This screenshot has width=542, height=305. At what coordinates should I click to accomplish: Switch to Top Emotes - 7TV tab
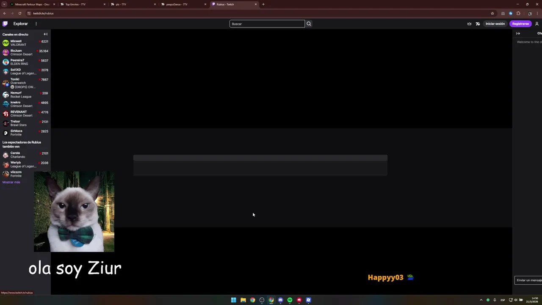coord(83,4)
